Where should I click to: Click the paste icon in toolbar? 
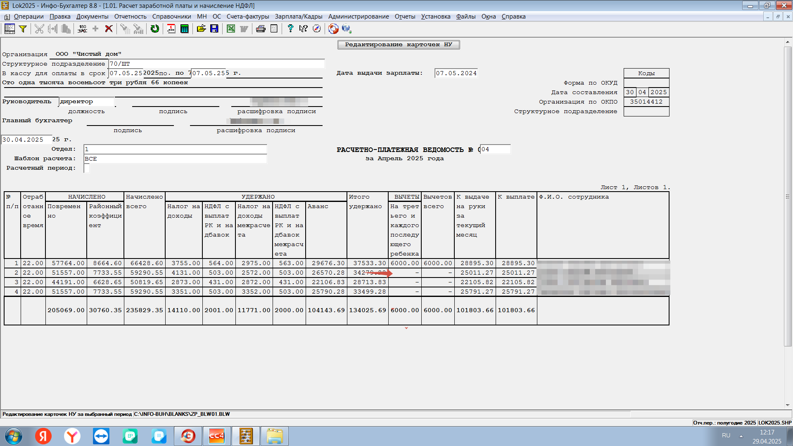(x=66, y=28)
